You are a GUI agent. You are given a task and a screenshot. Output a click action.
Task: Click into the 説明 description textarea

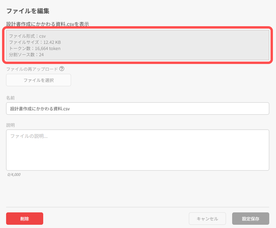[x=137, y=153]
